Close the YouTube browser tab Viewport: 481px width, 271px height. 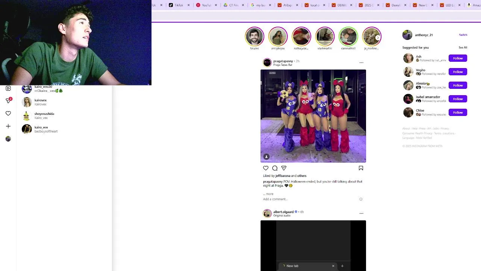[x=216, y=5]
